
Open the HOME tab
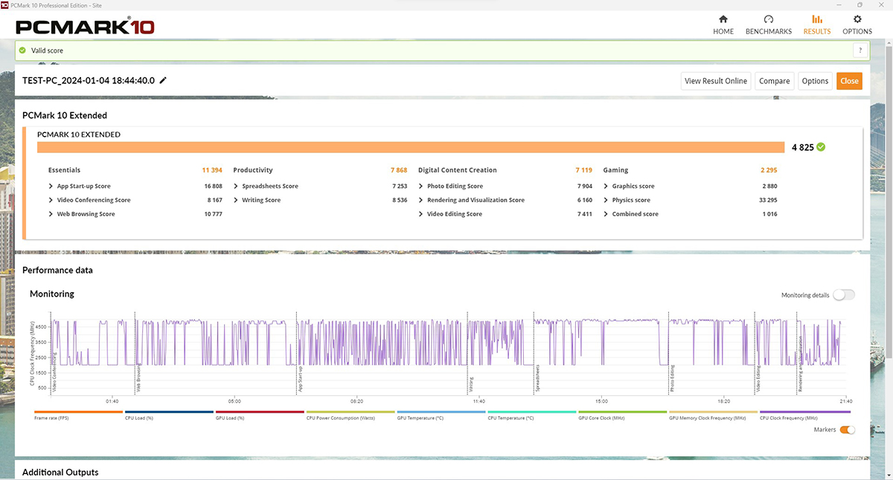[x=723, y=25]
